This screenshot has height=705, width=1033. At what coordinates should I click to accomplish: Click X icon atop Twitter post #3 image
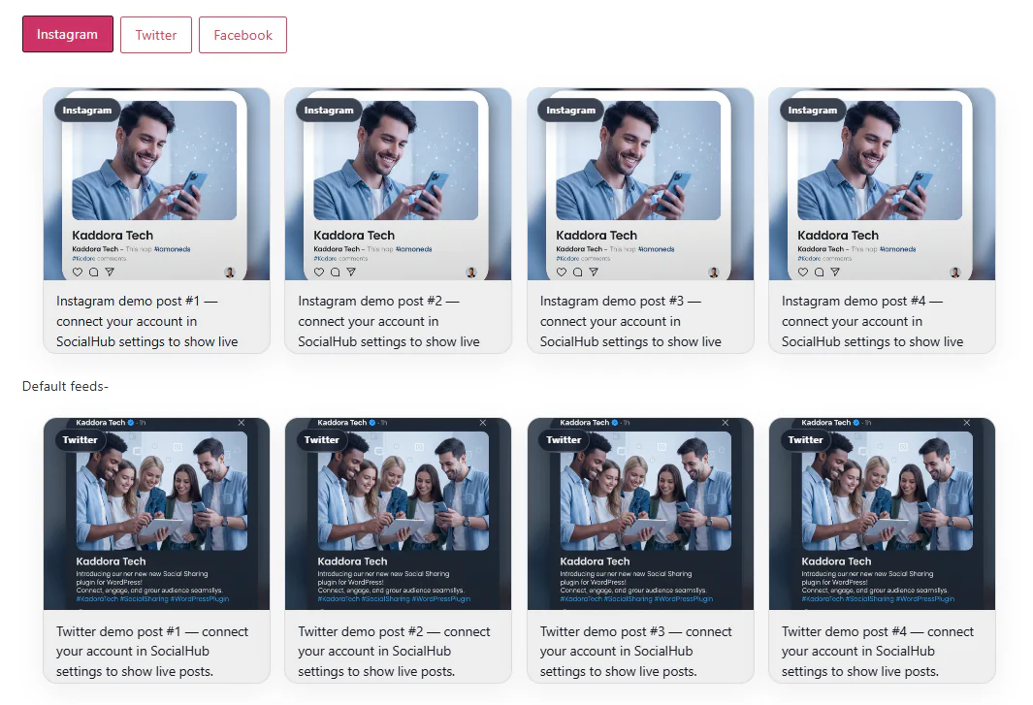pyautogui.click(x=726, y=423)
